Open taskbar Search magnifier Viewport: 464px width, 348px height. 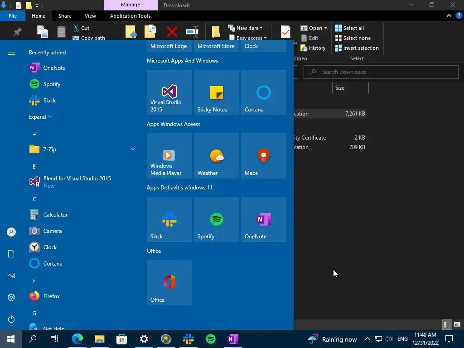pos(33,339)
